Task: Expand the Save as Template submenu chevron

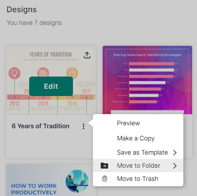Action: tap(175, 153)
